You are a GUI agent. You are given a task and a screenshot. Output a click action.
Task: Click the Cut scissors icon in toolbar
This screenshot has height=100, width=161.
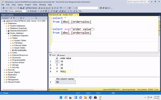pos(53,8)
